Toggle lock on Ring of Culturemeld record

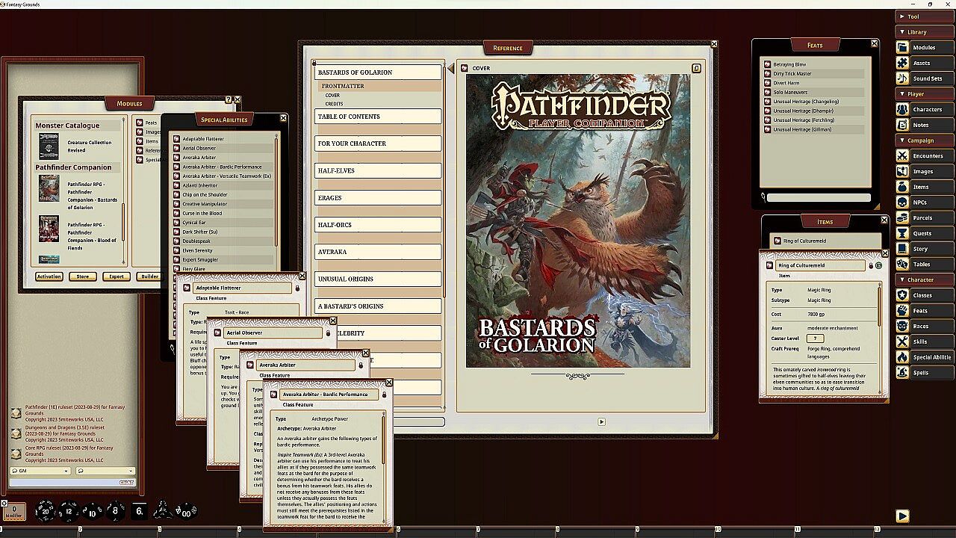(x=870, y=265)
